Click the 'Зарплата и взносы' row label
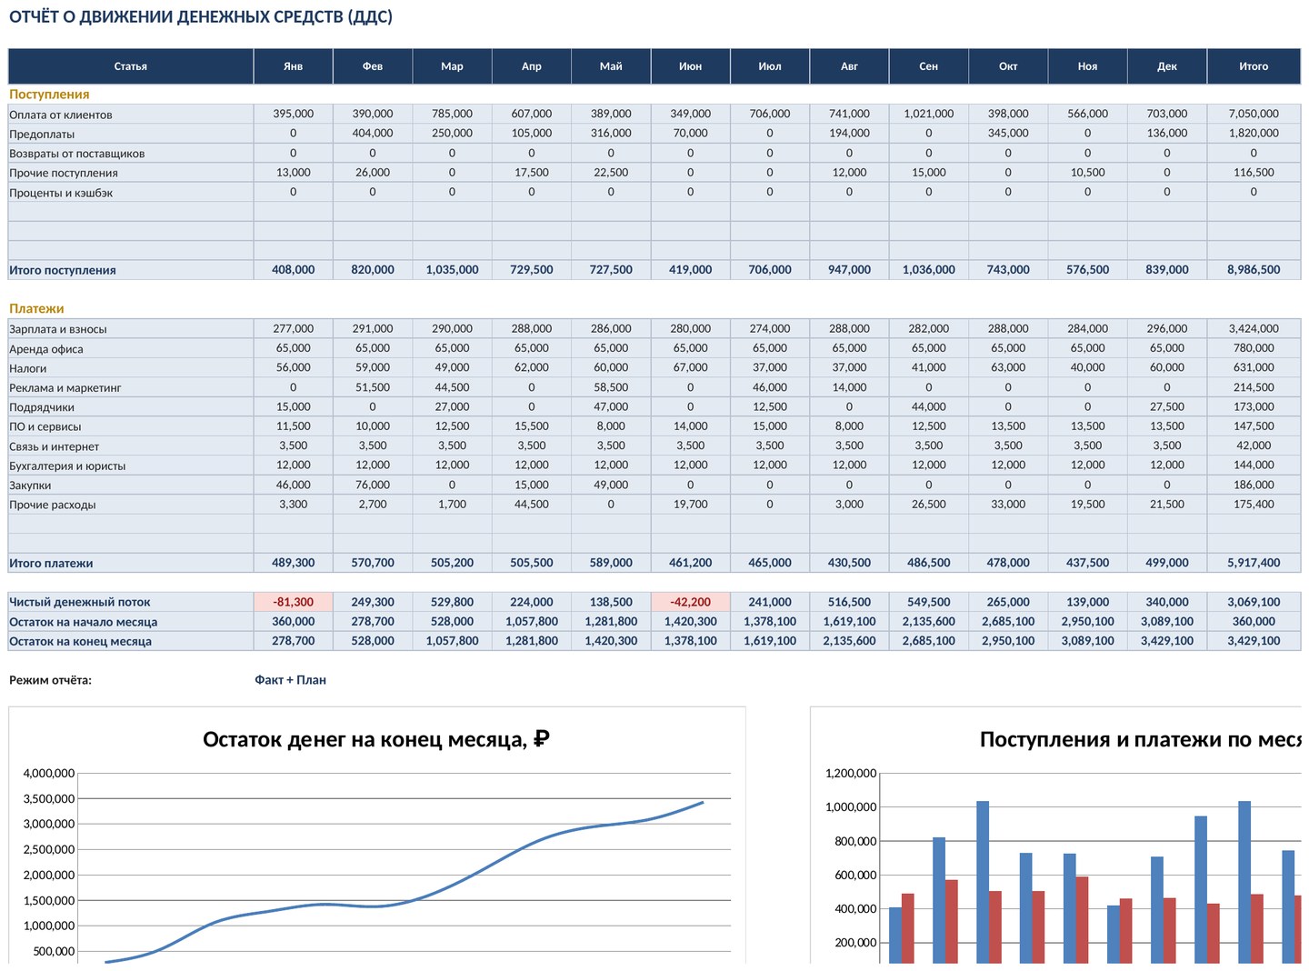The image size is (1309, 971). tap(58, 329)
